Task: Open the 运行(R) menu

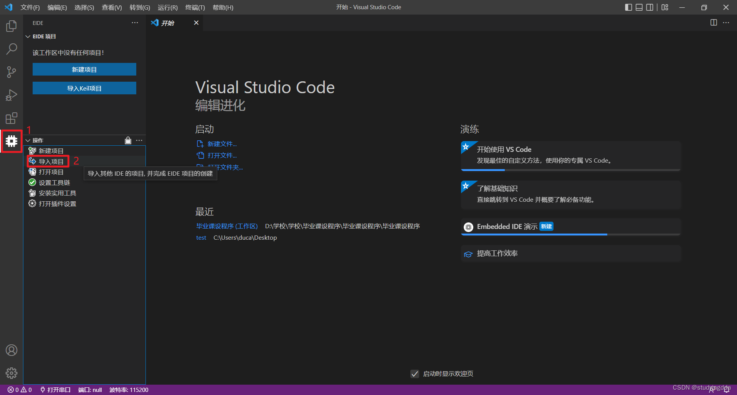Action: (x=168, y=7)
